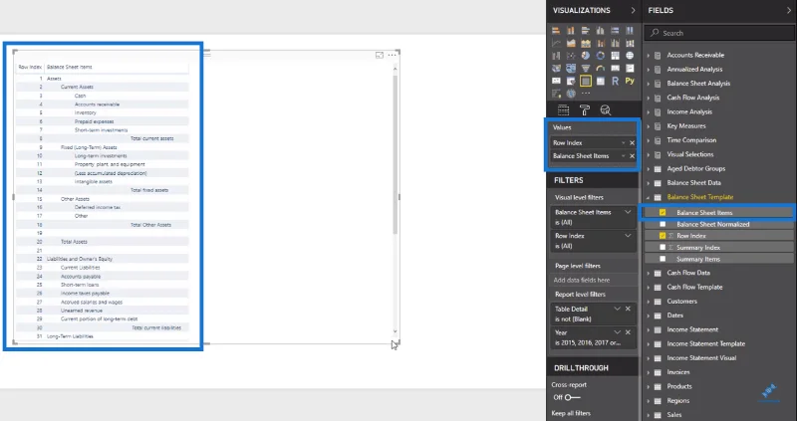797x421 pixels.
Task: Select the Clustered bar chart visual
Action: pos(586,31)
